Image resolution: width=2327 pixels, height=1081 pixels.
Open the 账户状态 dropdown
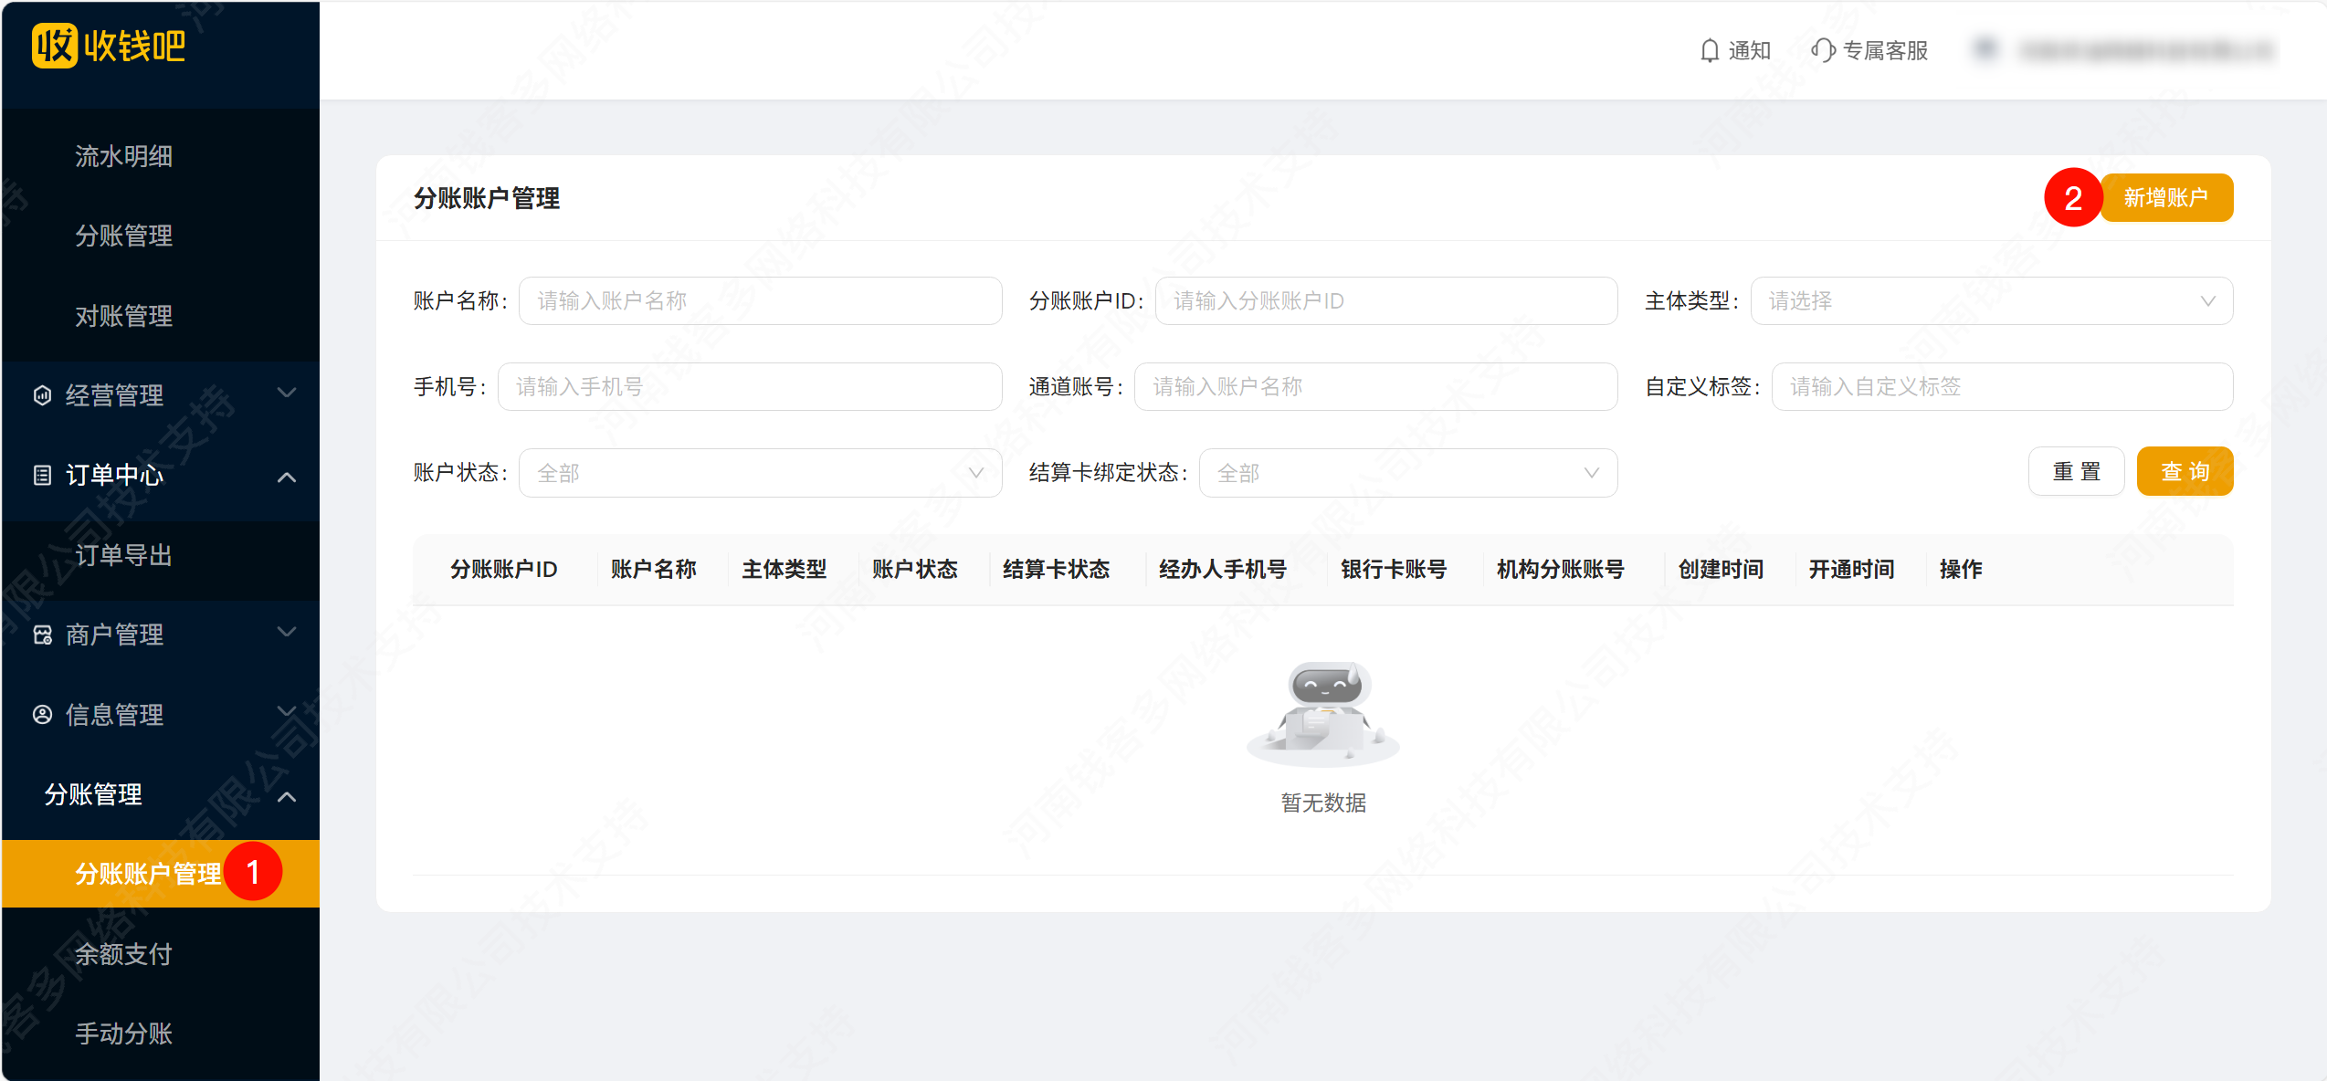coord(760,473)
